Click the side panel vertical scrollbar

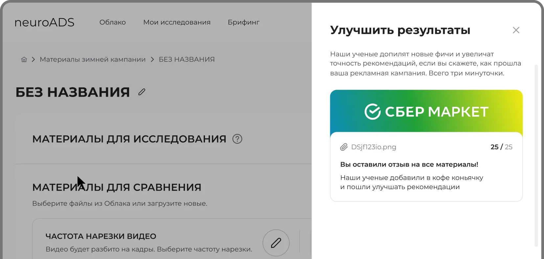pyautogui.click(x=536, y=154)
